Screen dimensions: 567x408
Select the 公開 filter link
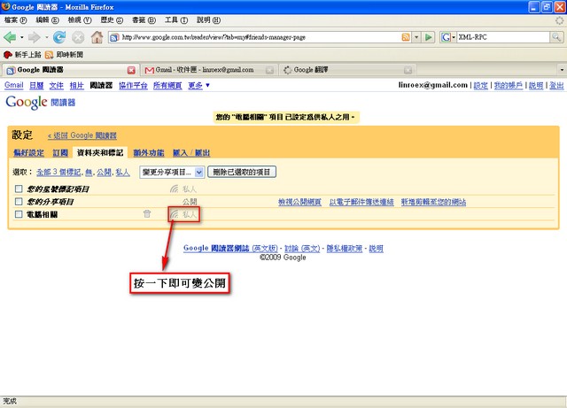(x=104, y=172)
